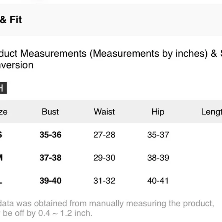Select the manual measuring disclaimer note

[x=107, y=208]
